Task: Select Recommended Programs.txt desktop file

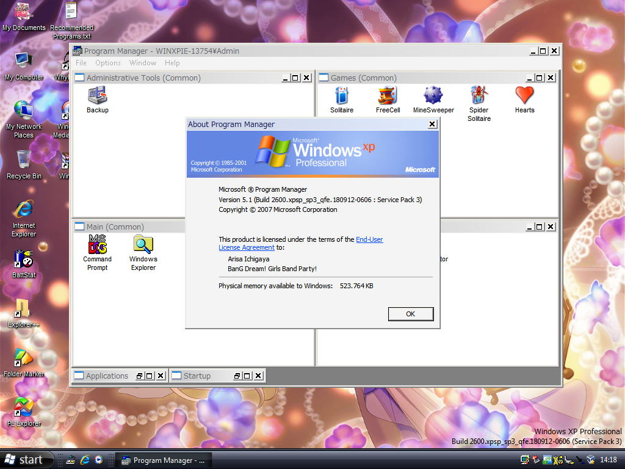Action: point(72,20)
